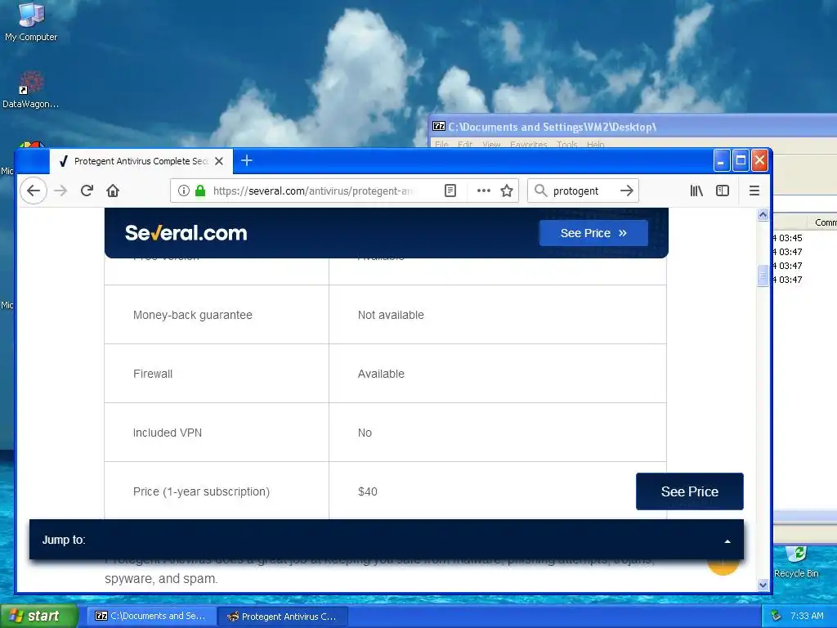Bookmark this page with the star
837x628 pixels.
[x=507, y=191]
